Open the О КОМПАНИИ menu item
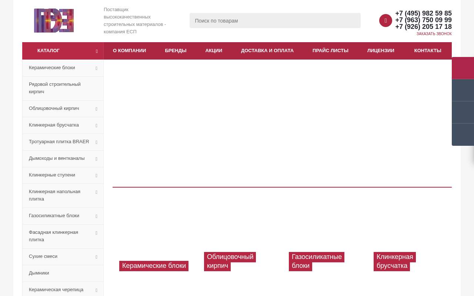 coord(130,51)
